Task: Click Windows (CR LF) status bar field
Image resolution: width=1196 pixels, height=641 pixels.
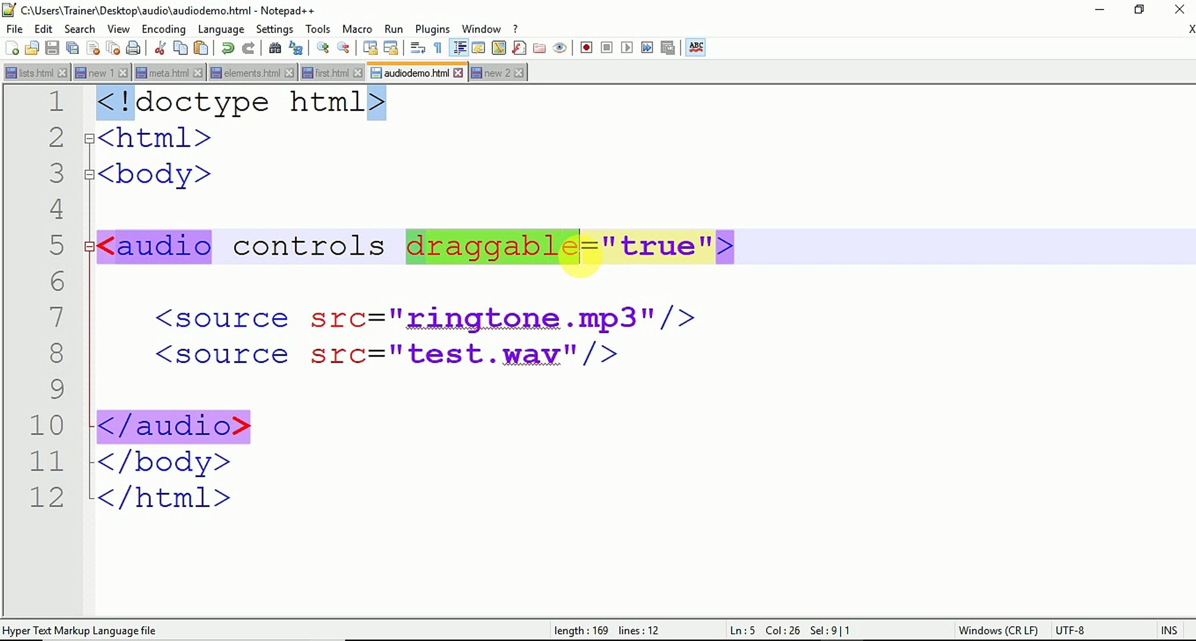Action: [998, 630]
